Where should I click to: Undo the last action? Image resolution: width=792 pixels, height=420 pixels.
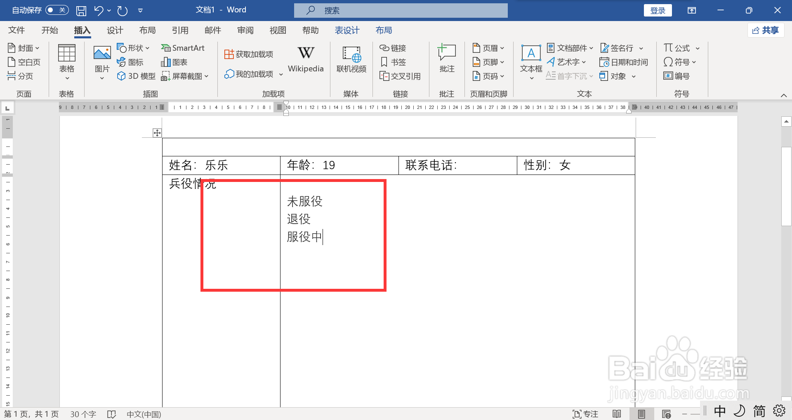[x=98, y=10]
